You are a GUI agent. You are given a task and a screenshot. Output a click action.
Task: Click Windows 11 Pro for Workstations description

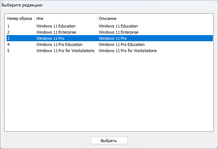[x=127, y=51]
